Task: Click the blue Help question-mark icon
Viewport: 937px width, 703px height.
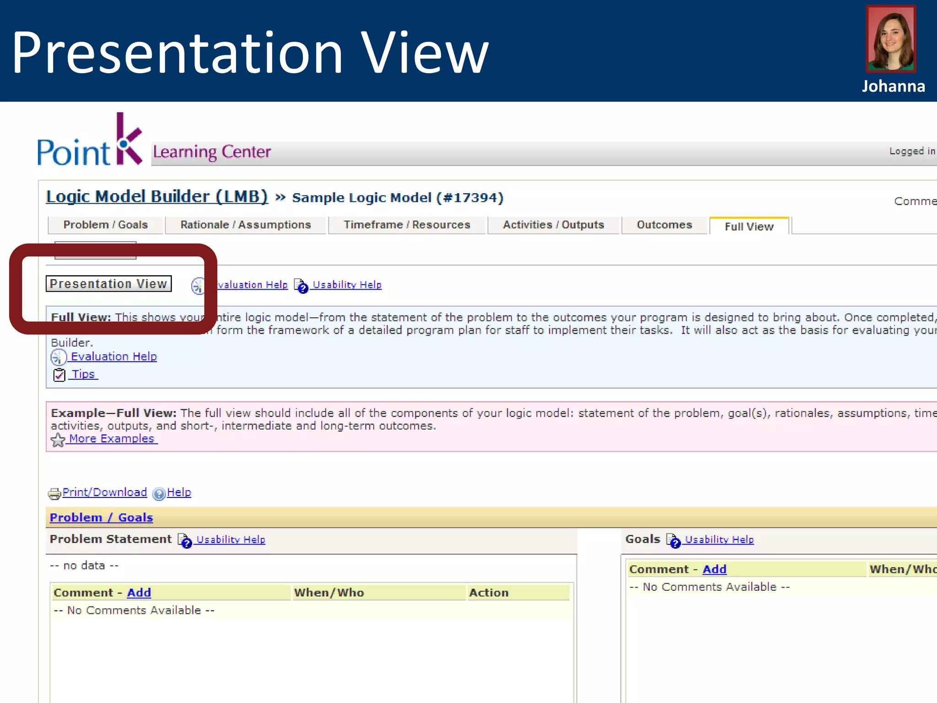Action: 159,493
